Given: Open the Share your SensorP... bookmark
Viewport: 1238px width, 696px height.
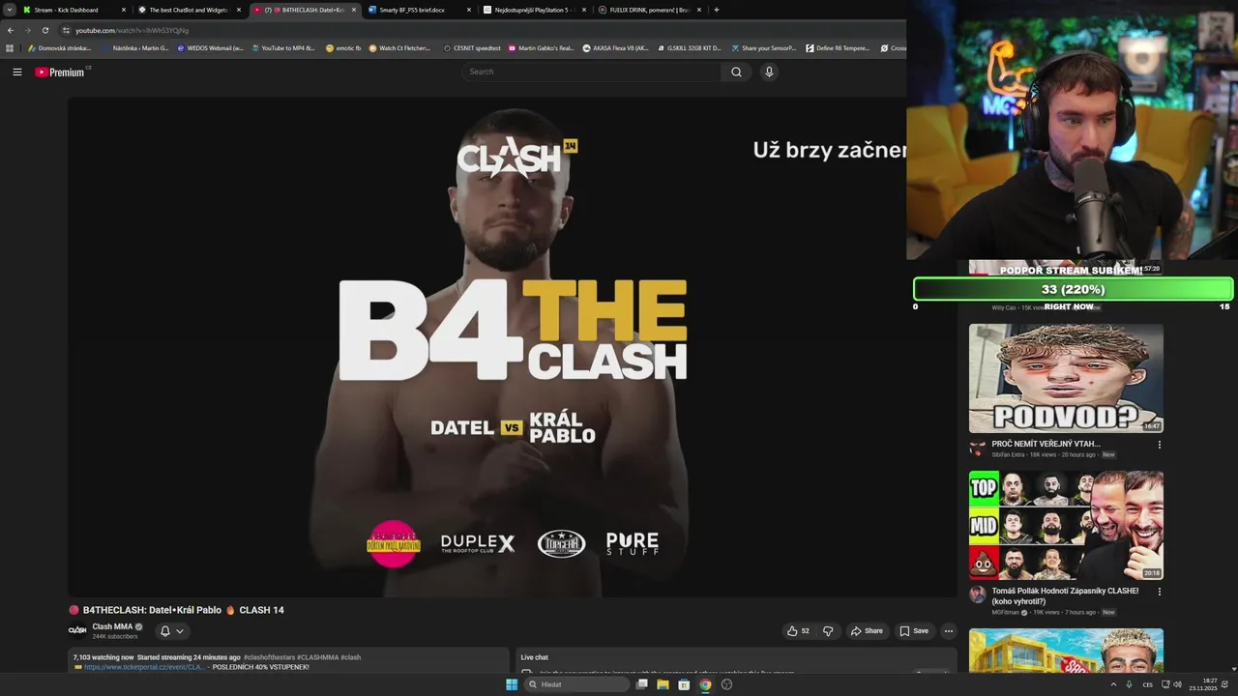Looking at the screenshot, I should coord(763,47).
